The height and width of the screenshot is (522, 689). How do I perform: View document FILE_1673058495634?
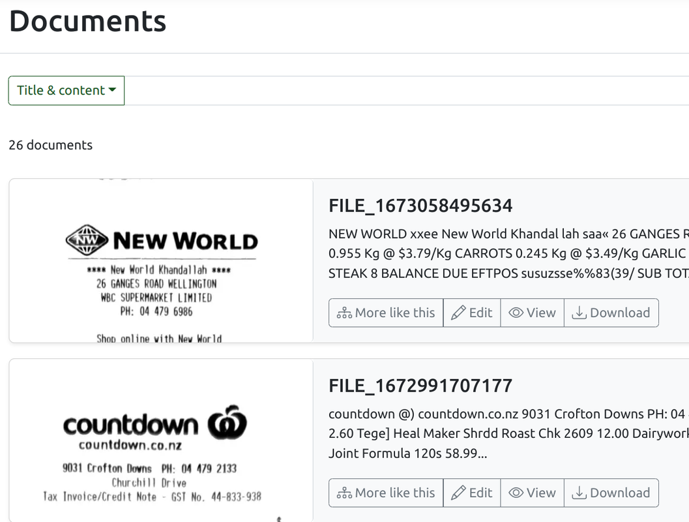tap(532, 313)
